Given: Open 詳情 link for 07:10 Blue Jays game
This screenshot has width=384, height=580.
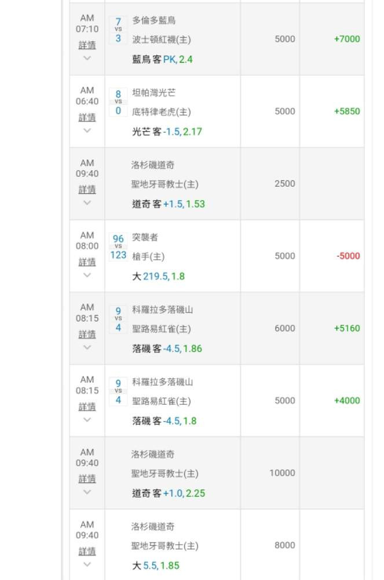Looking at the screenshot, I should click(87, 45).
